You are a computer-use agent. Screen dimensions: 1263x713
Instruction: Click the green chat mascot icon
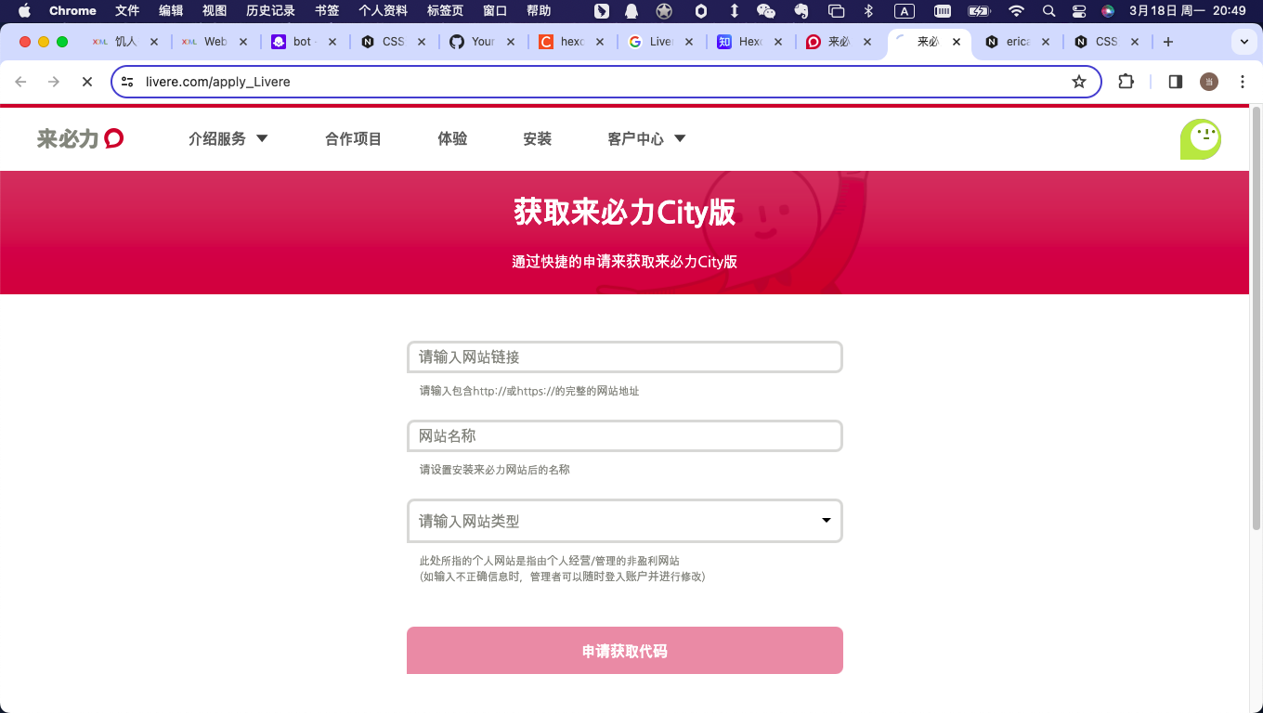tap(1200, 139)
